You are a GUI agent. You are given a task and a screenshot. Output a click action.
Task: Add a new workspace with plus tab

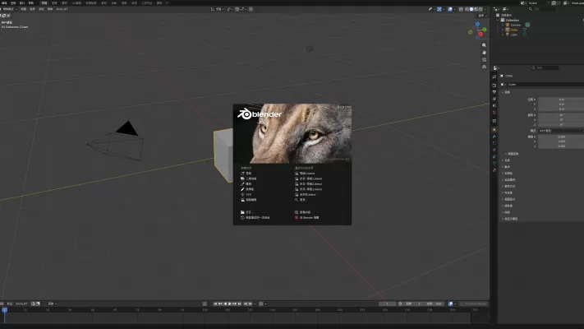[x=167, y=3]
